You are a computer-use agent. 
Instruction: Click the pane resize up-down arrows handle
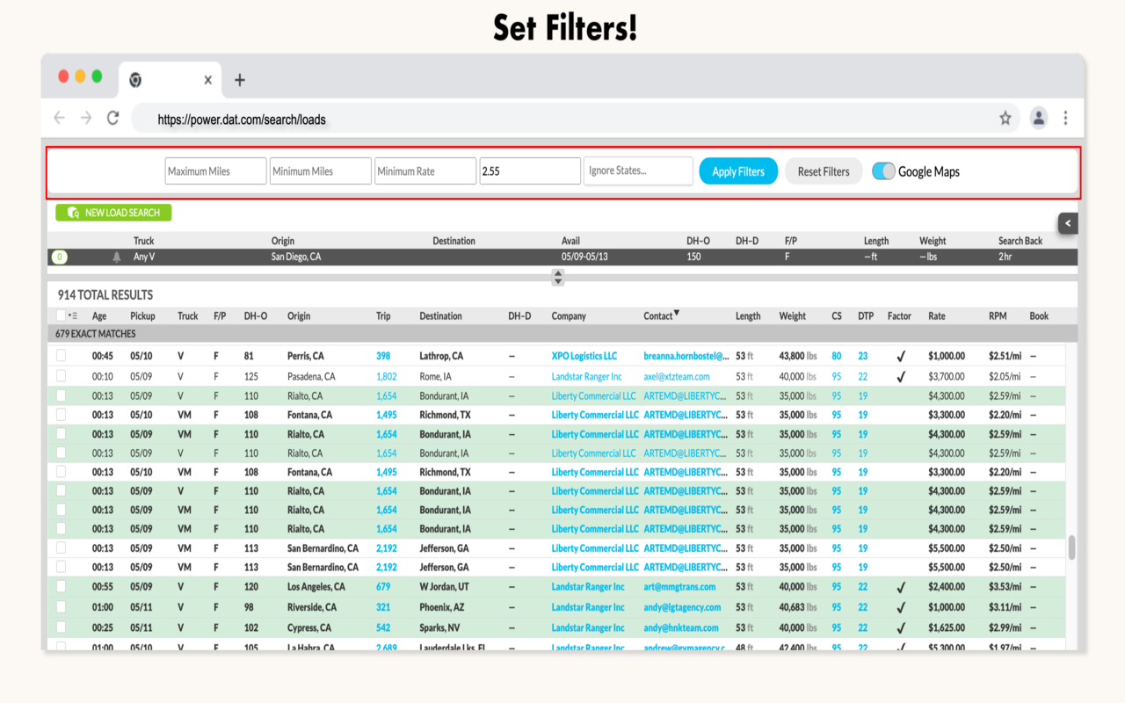[558, 278]
